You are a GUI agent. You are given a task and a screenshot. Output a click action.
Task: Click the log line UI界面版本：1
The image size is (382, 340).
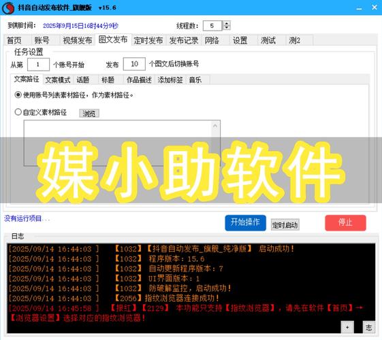click(104, 279)
